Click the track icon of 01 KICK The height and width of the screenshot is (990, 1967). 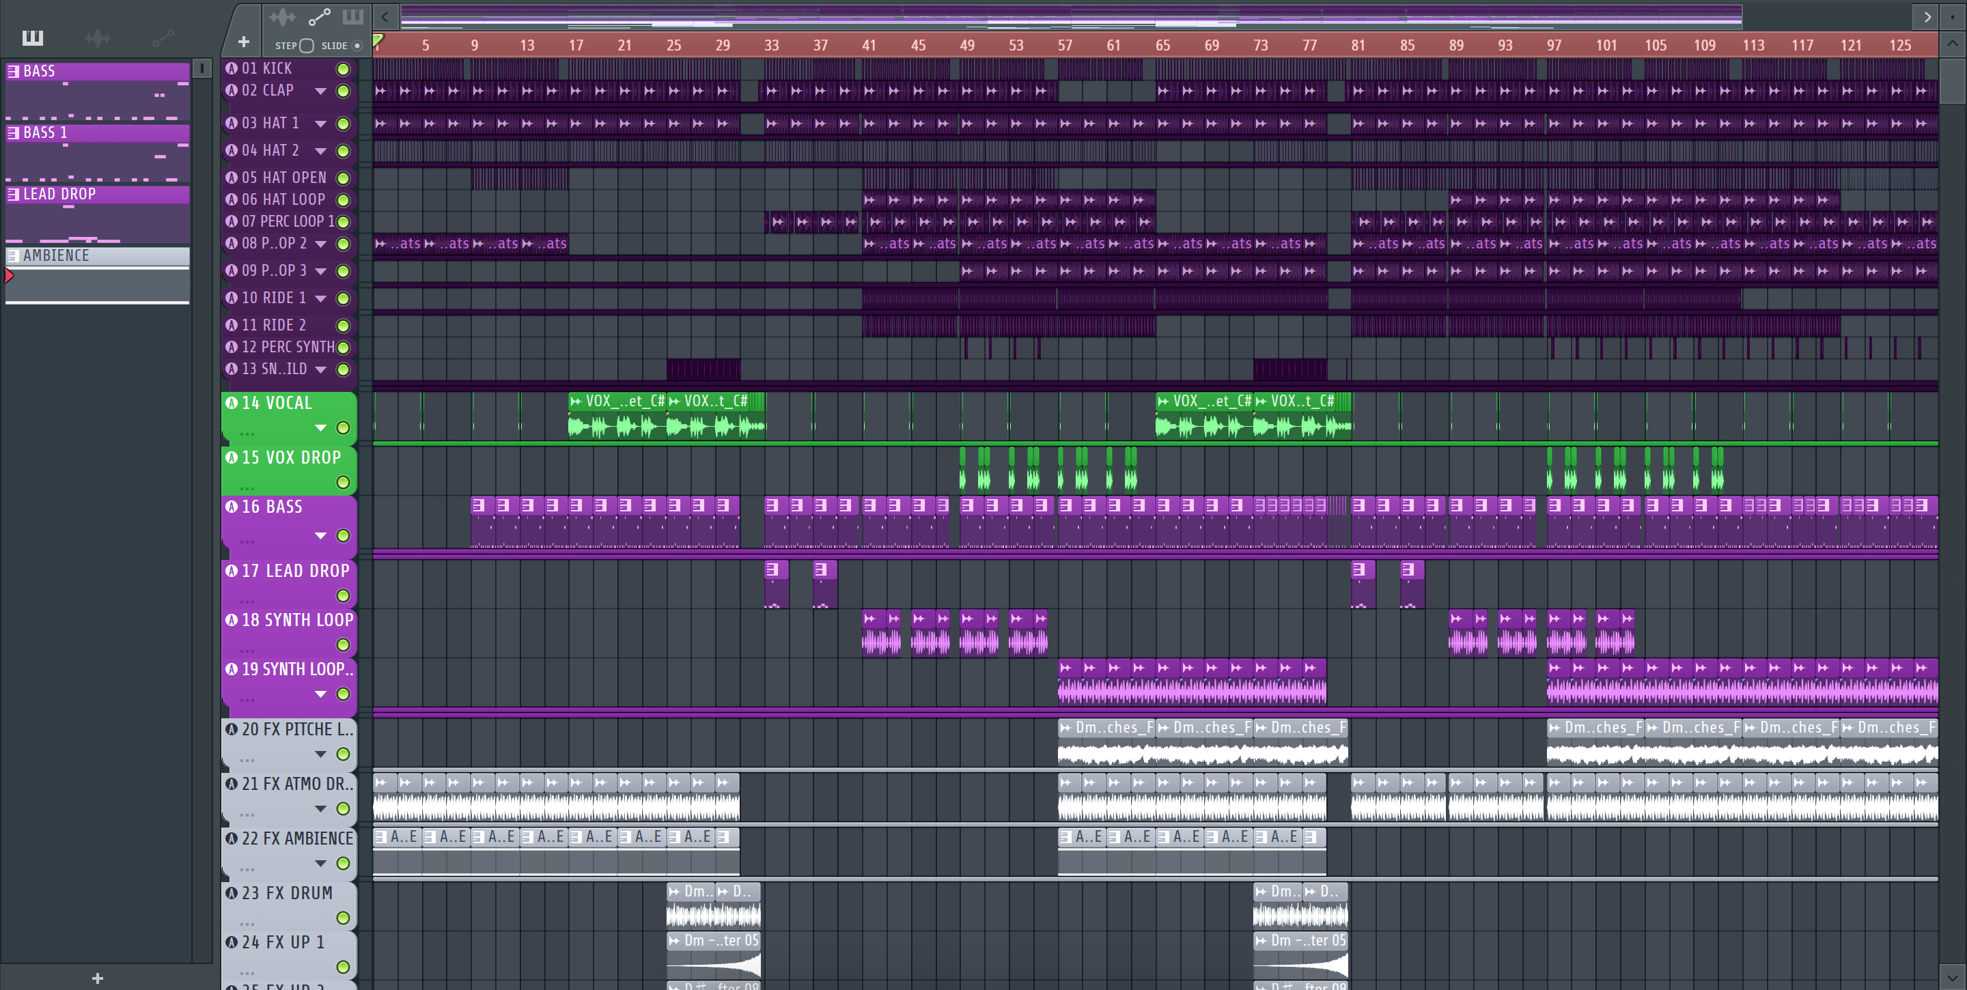[232, 68]
